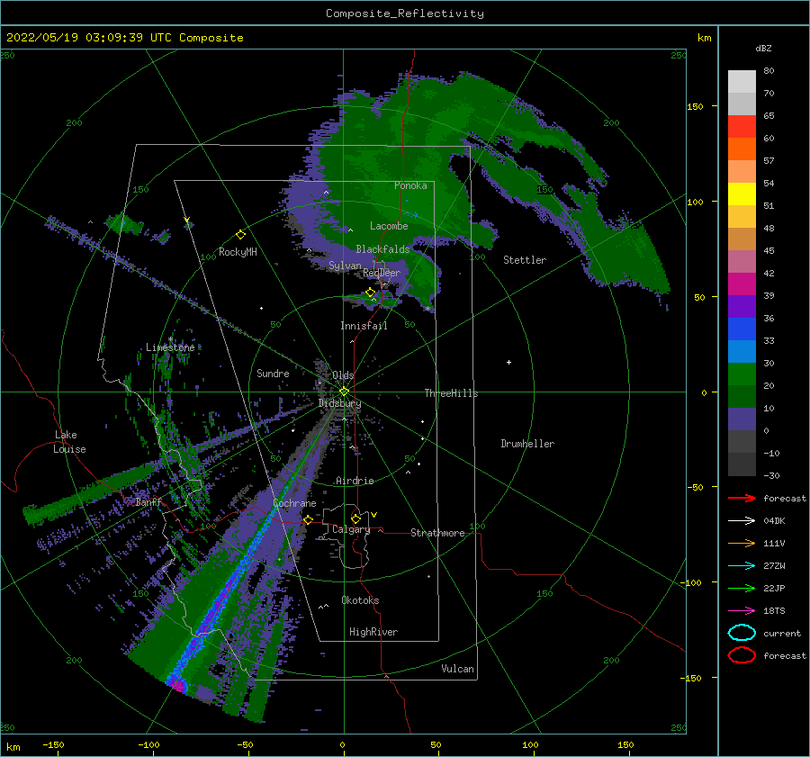
Task: Click the red forecast ellipse legend icon
Action: tap(742, 655)
